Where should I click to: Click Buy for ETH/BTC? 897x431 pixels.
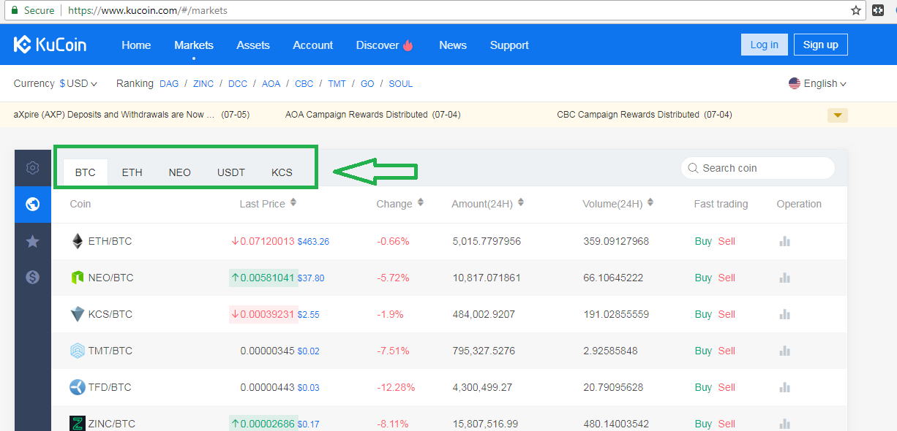pyautogui.click(x=703, y=241)
